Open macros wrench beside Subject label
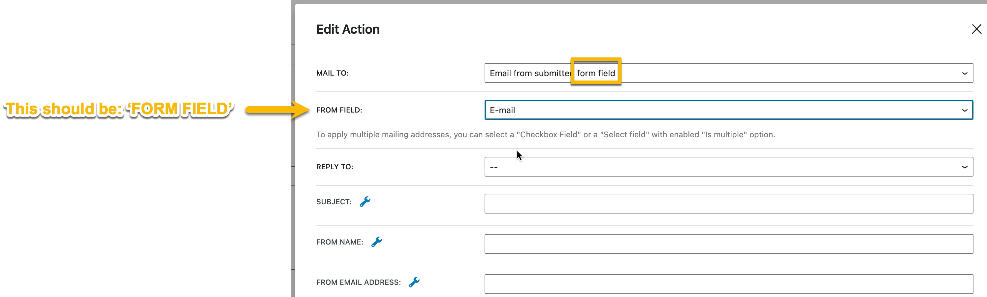Image resolution: width=987 pixels, height=297 pixels. click(x=365, y=202)
